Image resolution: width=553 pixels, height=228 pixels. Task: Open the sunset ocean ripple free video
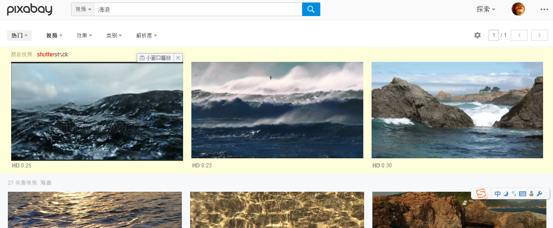tap(95, 210)
